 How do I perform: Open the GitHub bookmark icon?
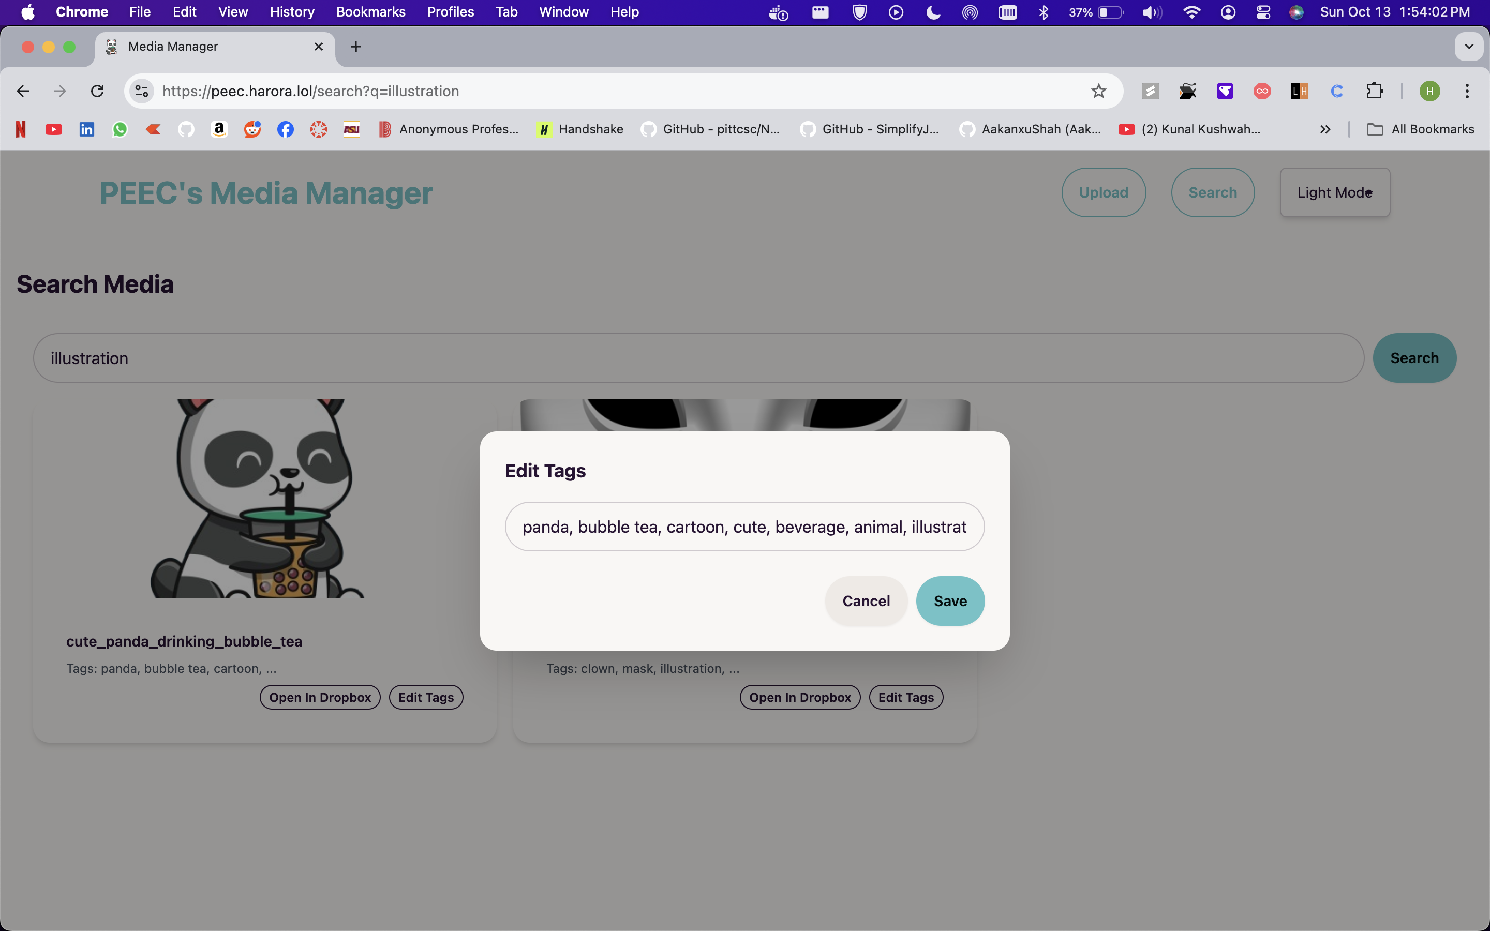coord(186,129)
